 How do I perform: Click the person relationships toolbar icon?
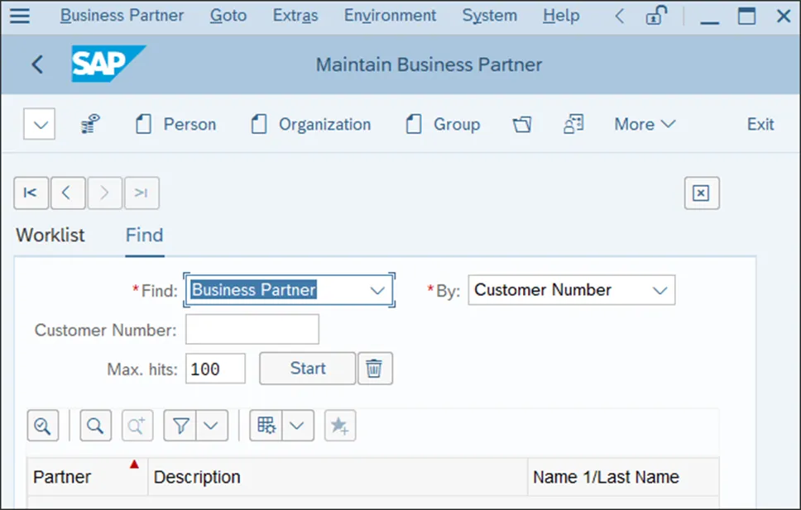[x=573, y=124]
